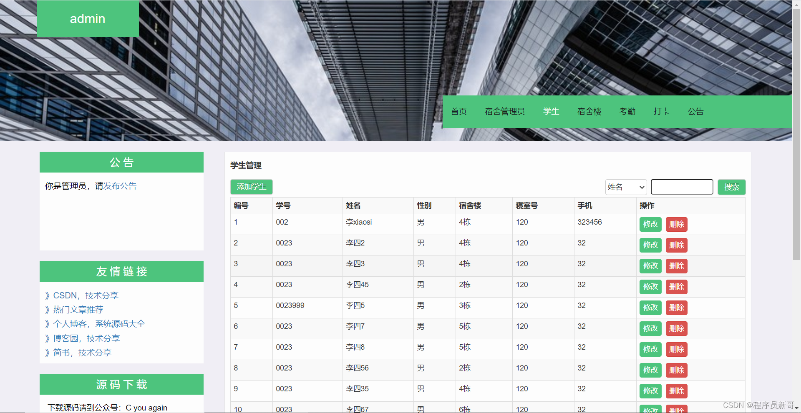Click 修改 for student 李四5
This screenshot has width=801, height=413.
click(x=650, y=308)
